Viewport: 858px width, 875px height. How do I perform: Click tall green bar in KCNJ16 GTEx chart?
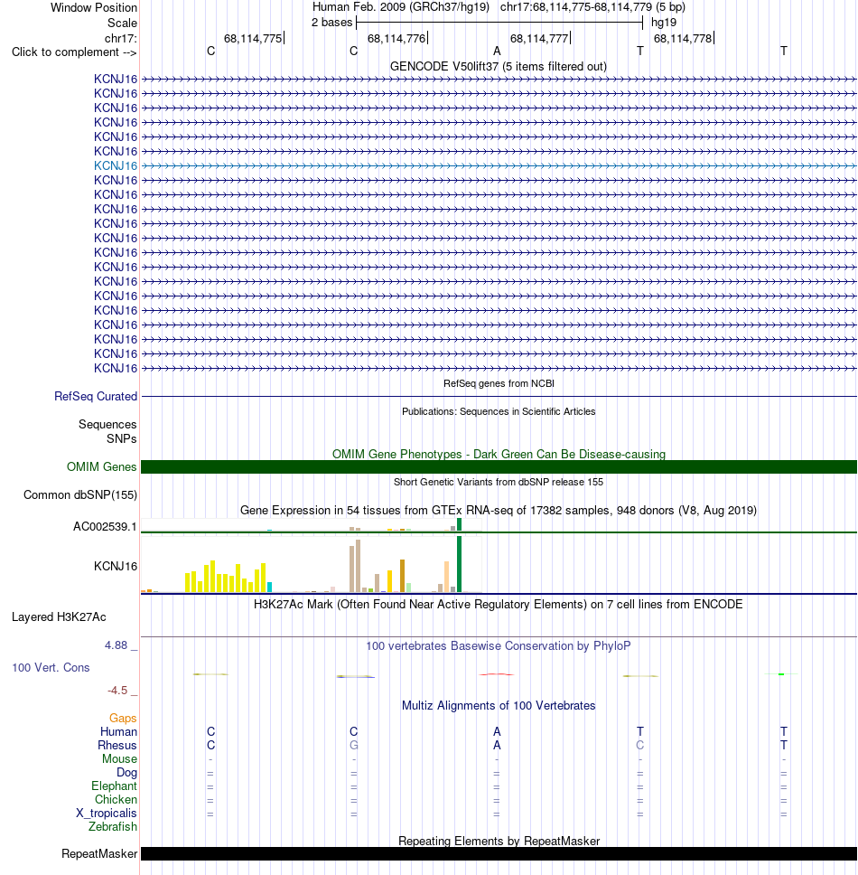click(x=460, y=564)
